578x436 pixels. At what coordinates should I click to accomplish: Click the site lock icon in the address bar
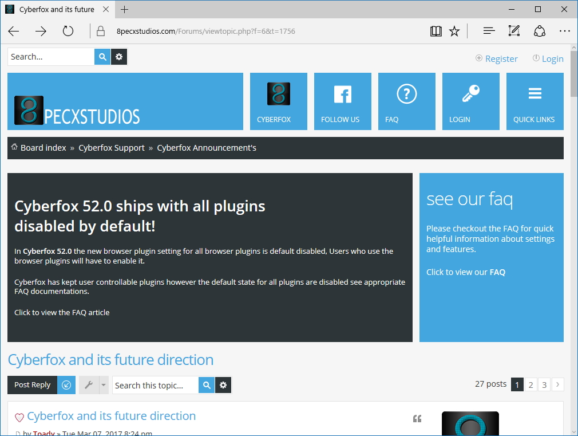[101, 31]
